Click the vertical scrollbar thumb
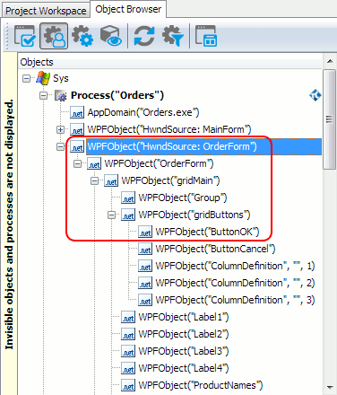 pos(330,119)
